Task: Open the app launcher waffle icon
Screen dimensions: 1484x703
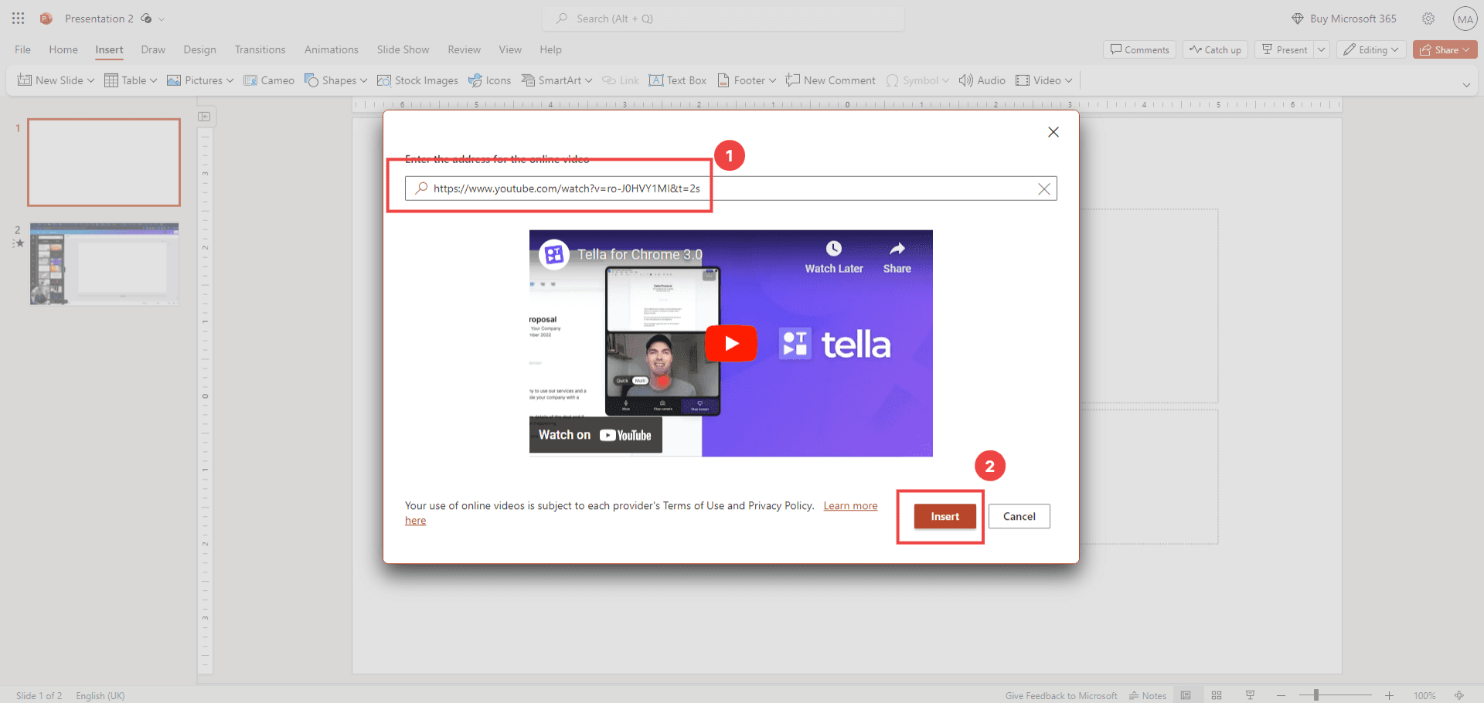Action: (x=19, y=19)
